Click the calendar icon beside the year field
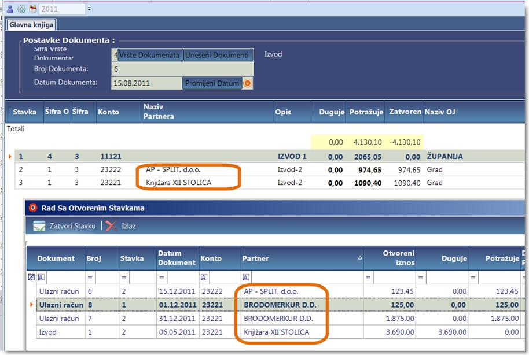Viewport: 529px width, 355px height. click(x=33, y=9)
